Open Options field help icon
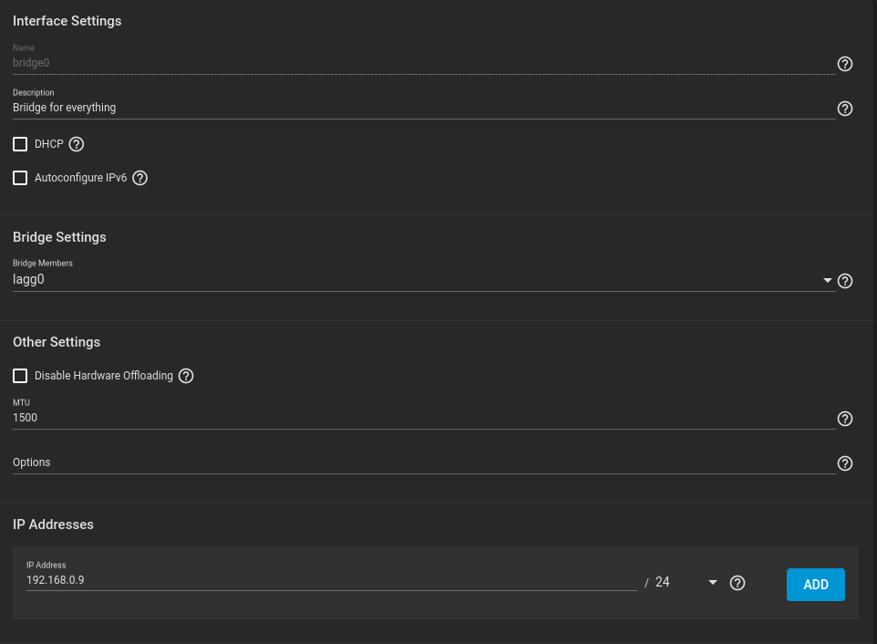The image size is (877, 644). point(845,463)
